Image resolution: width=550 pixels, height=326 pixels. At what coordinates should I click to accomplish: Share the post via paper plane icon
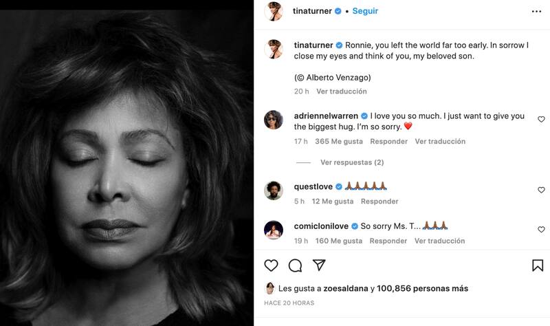(319, 265)
